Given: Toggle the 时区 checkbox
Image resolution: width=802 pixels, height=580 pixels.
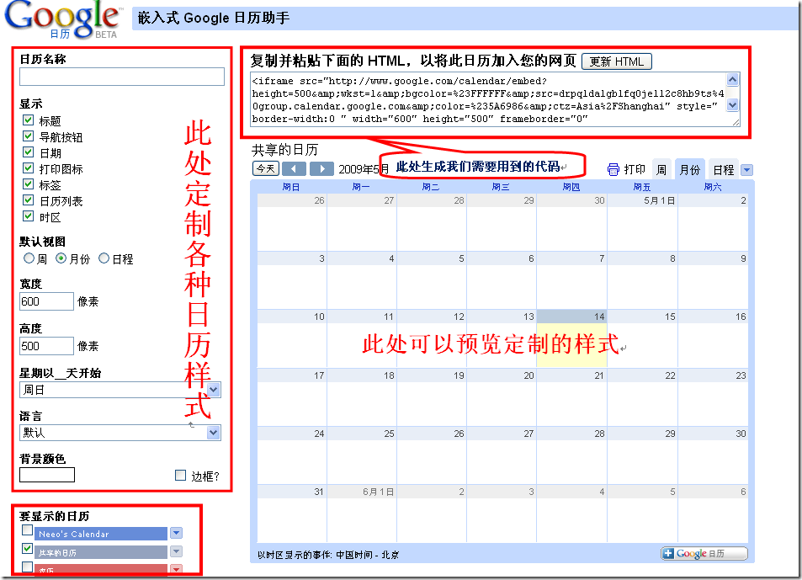Looking at the screenshot, I should coord(28,216).
